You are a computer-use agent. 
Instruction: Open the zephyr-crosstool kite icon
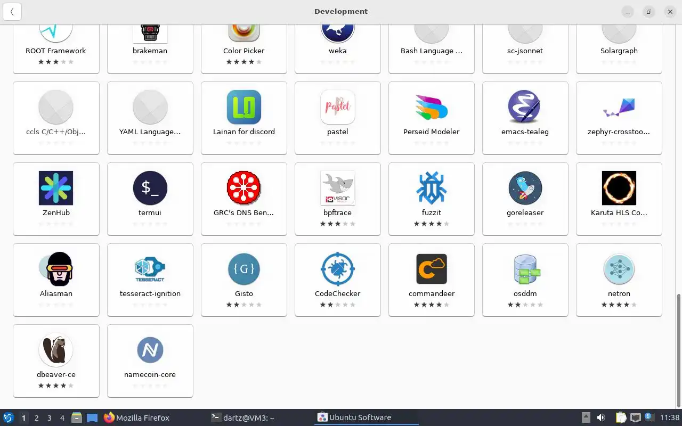(619, 107)
